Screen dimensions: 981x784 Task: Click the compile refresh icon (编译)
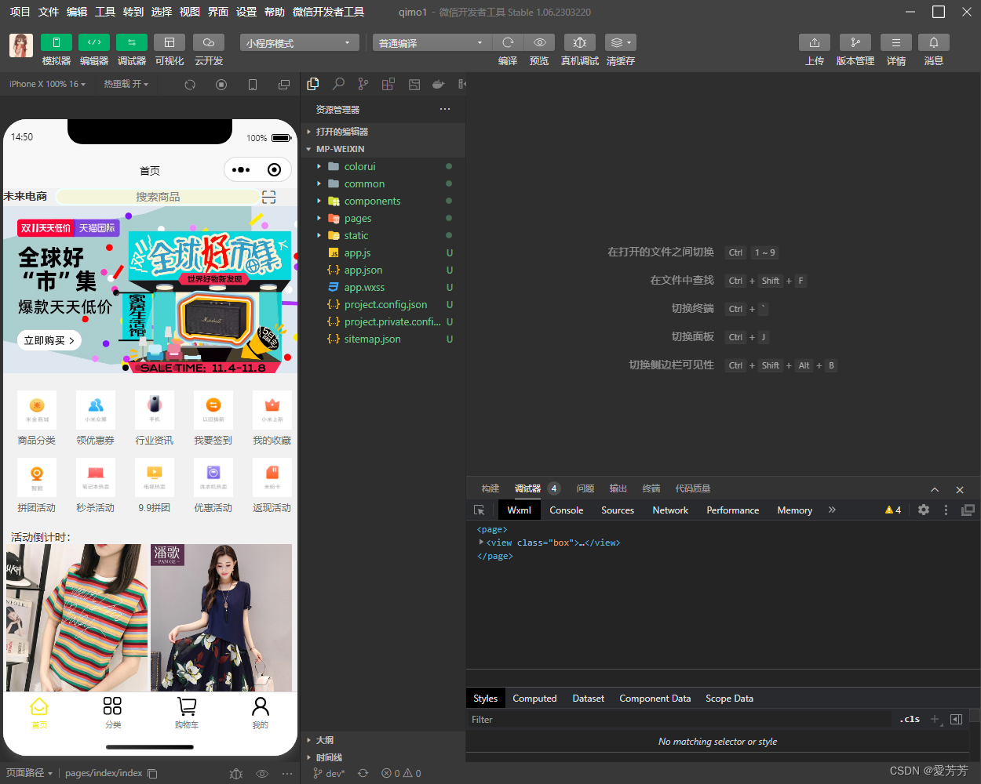[508, 42]
